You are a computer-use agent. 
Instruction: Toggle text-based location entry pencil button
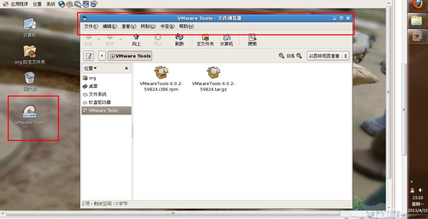[89, 56]
